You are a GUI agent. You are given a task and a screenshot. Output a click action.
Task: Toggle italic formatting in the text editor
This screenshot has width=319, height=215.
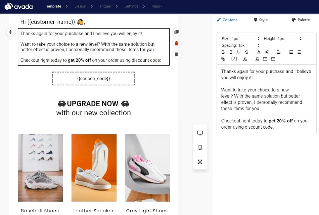tap(231, 52)
